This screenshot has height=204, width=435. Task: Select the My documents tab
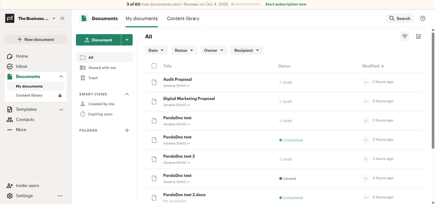(142, 19)
